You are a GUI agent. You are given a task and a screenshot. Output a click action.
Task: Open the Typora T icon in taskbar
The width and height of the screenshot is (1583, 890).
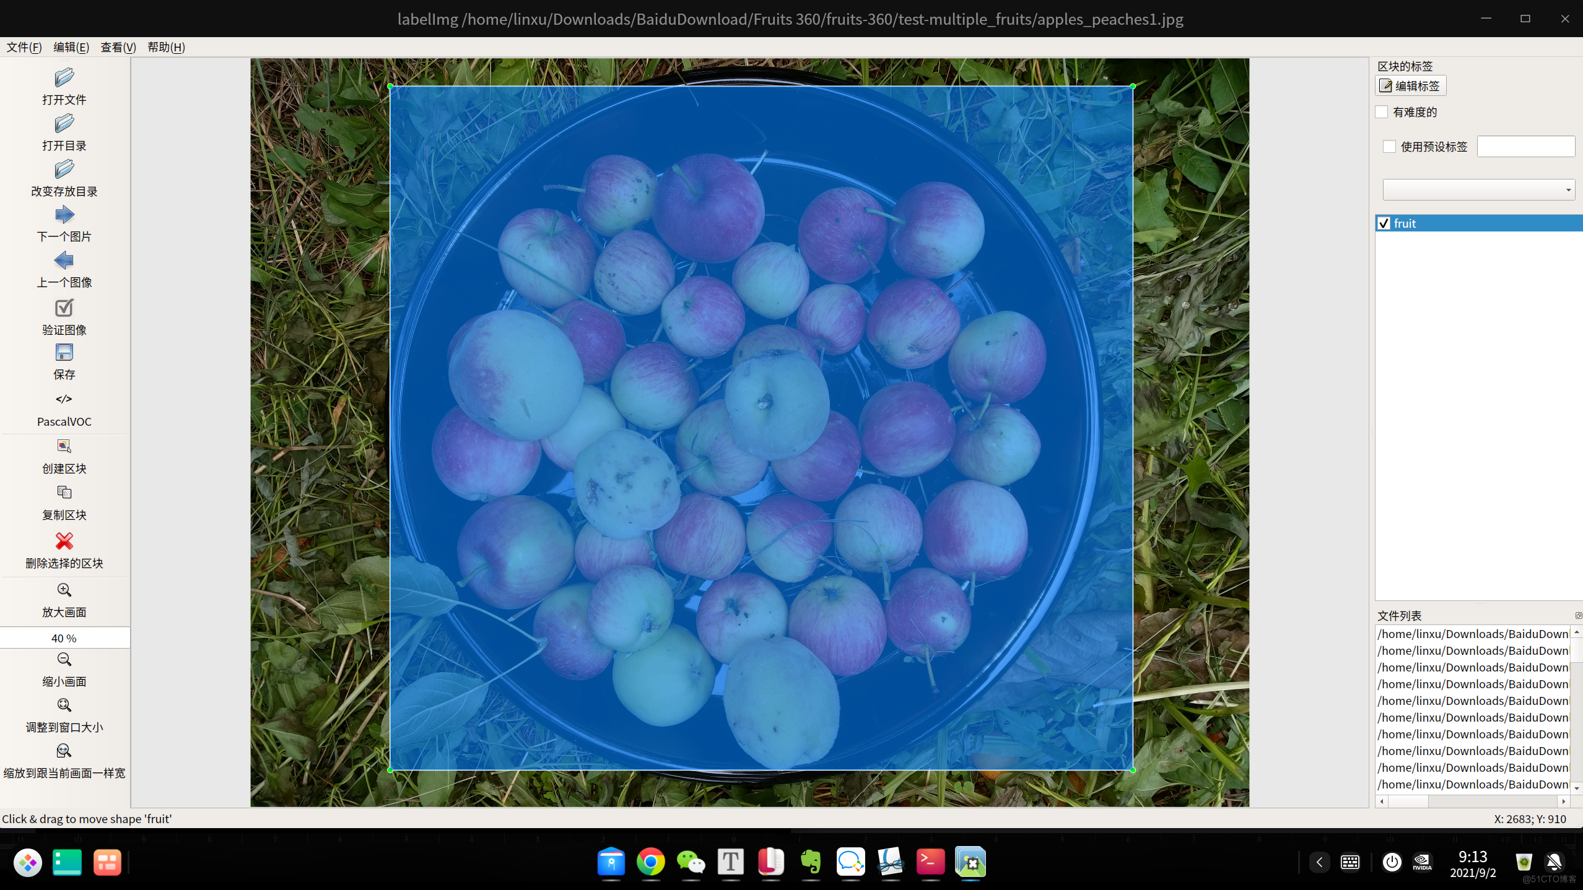tap(731, 862)
